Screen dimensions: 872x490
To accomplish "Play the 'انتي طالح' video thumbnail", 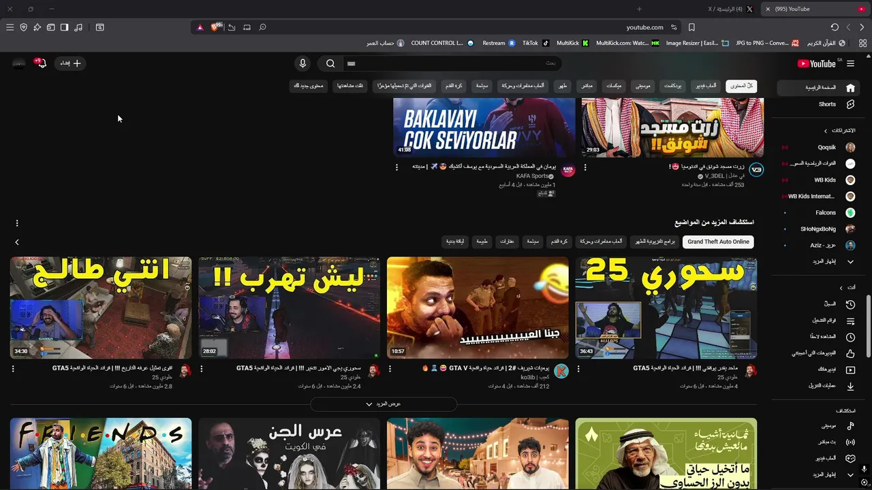I will 101,308.
